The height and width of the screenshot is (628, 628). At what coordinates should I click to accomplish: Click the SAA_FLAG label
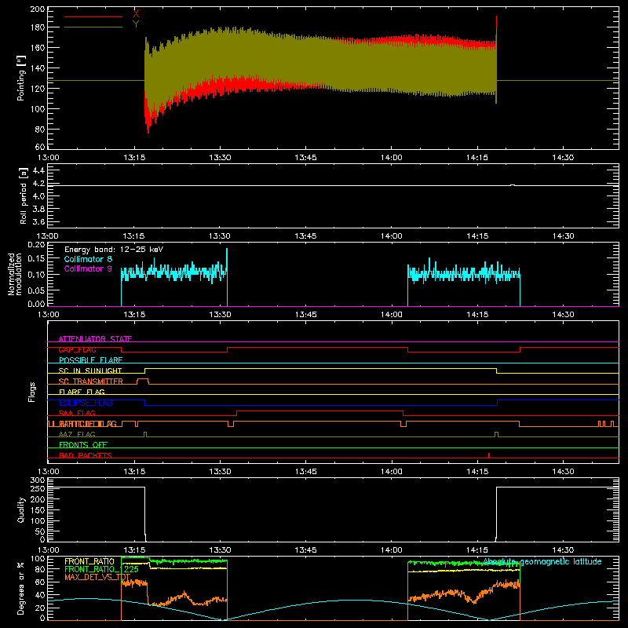77,413
